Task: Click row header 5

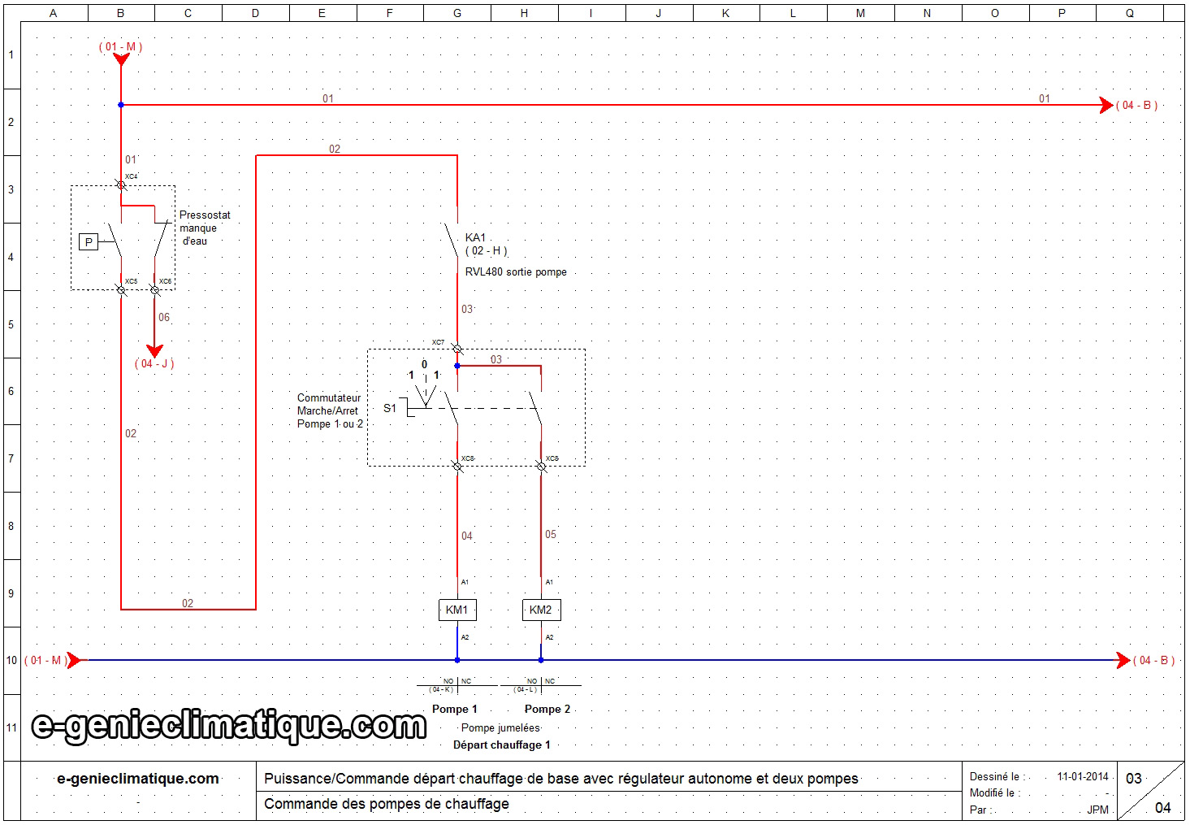Action: tap(11, 324)
